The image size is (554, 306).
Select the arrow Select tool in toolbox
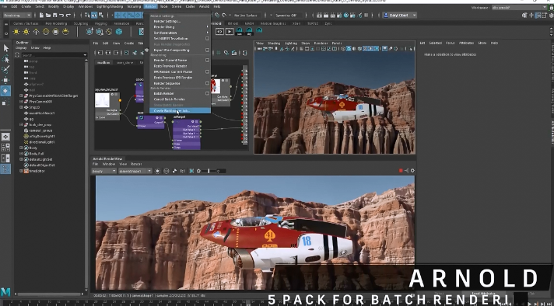pyautogui.click(x=5, y=48)
